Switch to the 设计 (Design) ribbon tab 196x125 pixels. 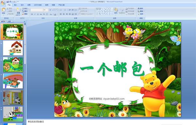[22, 5]
